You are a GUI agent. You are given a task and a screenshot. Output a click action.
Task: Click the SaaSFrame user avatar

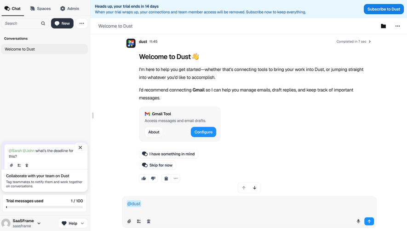tap(6, 223)
